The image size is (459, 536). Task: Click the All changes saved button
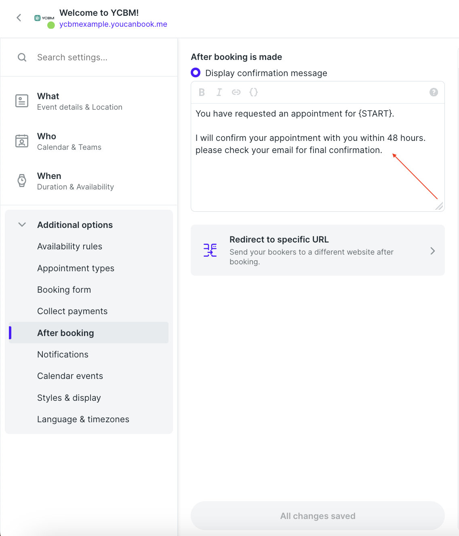coord(318,516)
